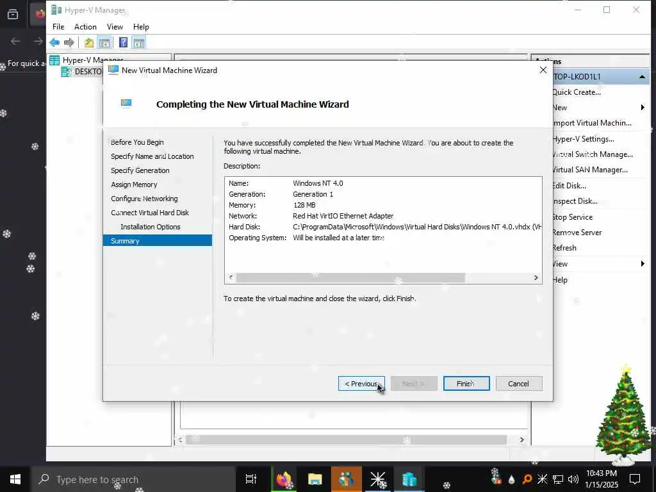Expand the View submenu arrow in Actions

tap(643, 263)
